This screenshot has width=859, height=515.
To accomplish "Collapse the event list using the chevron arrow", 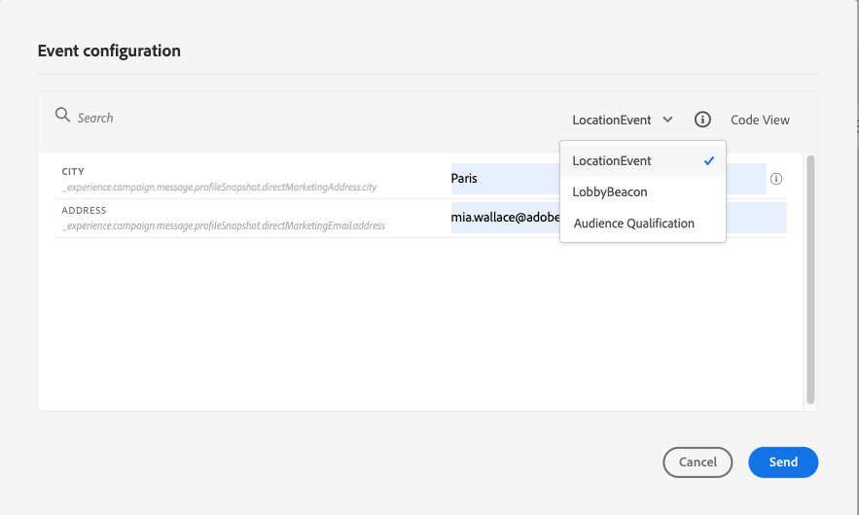I will pos(667,120).
